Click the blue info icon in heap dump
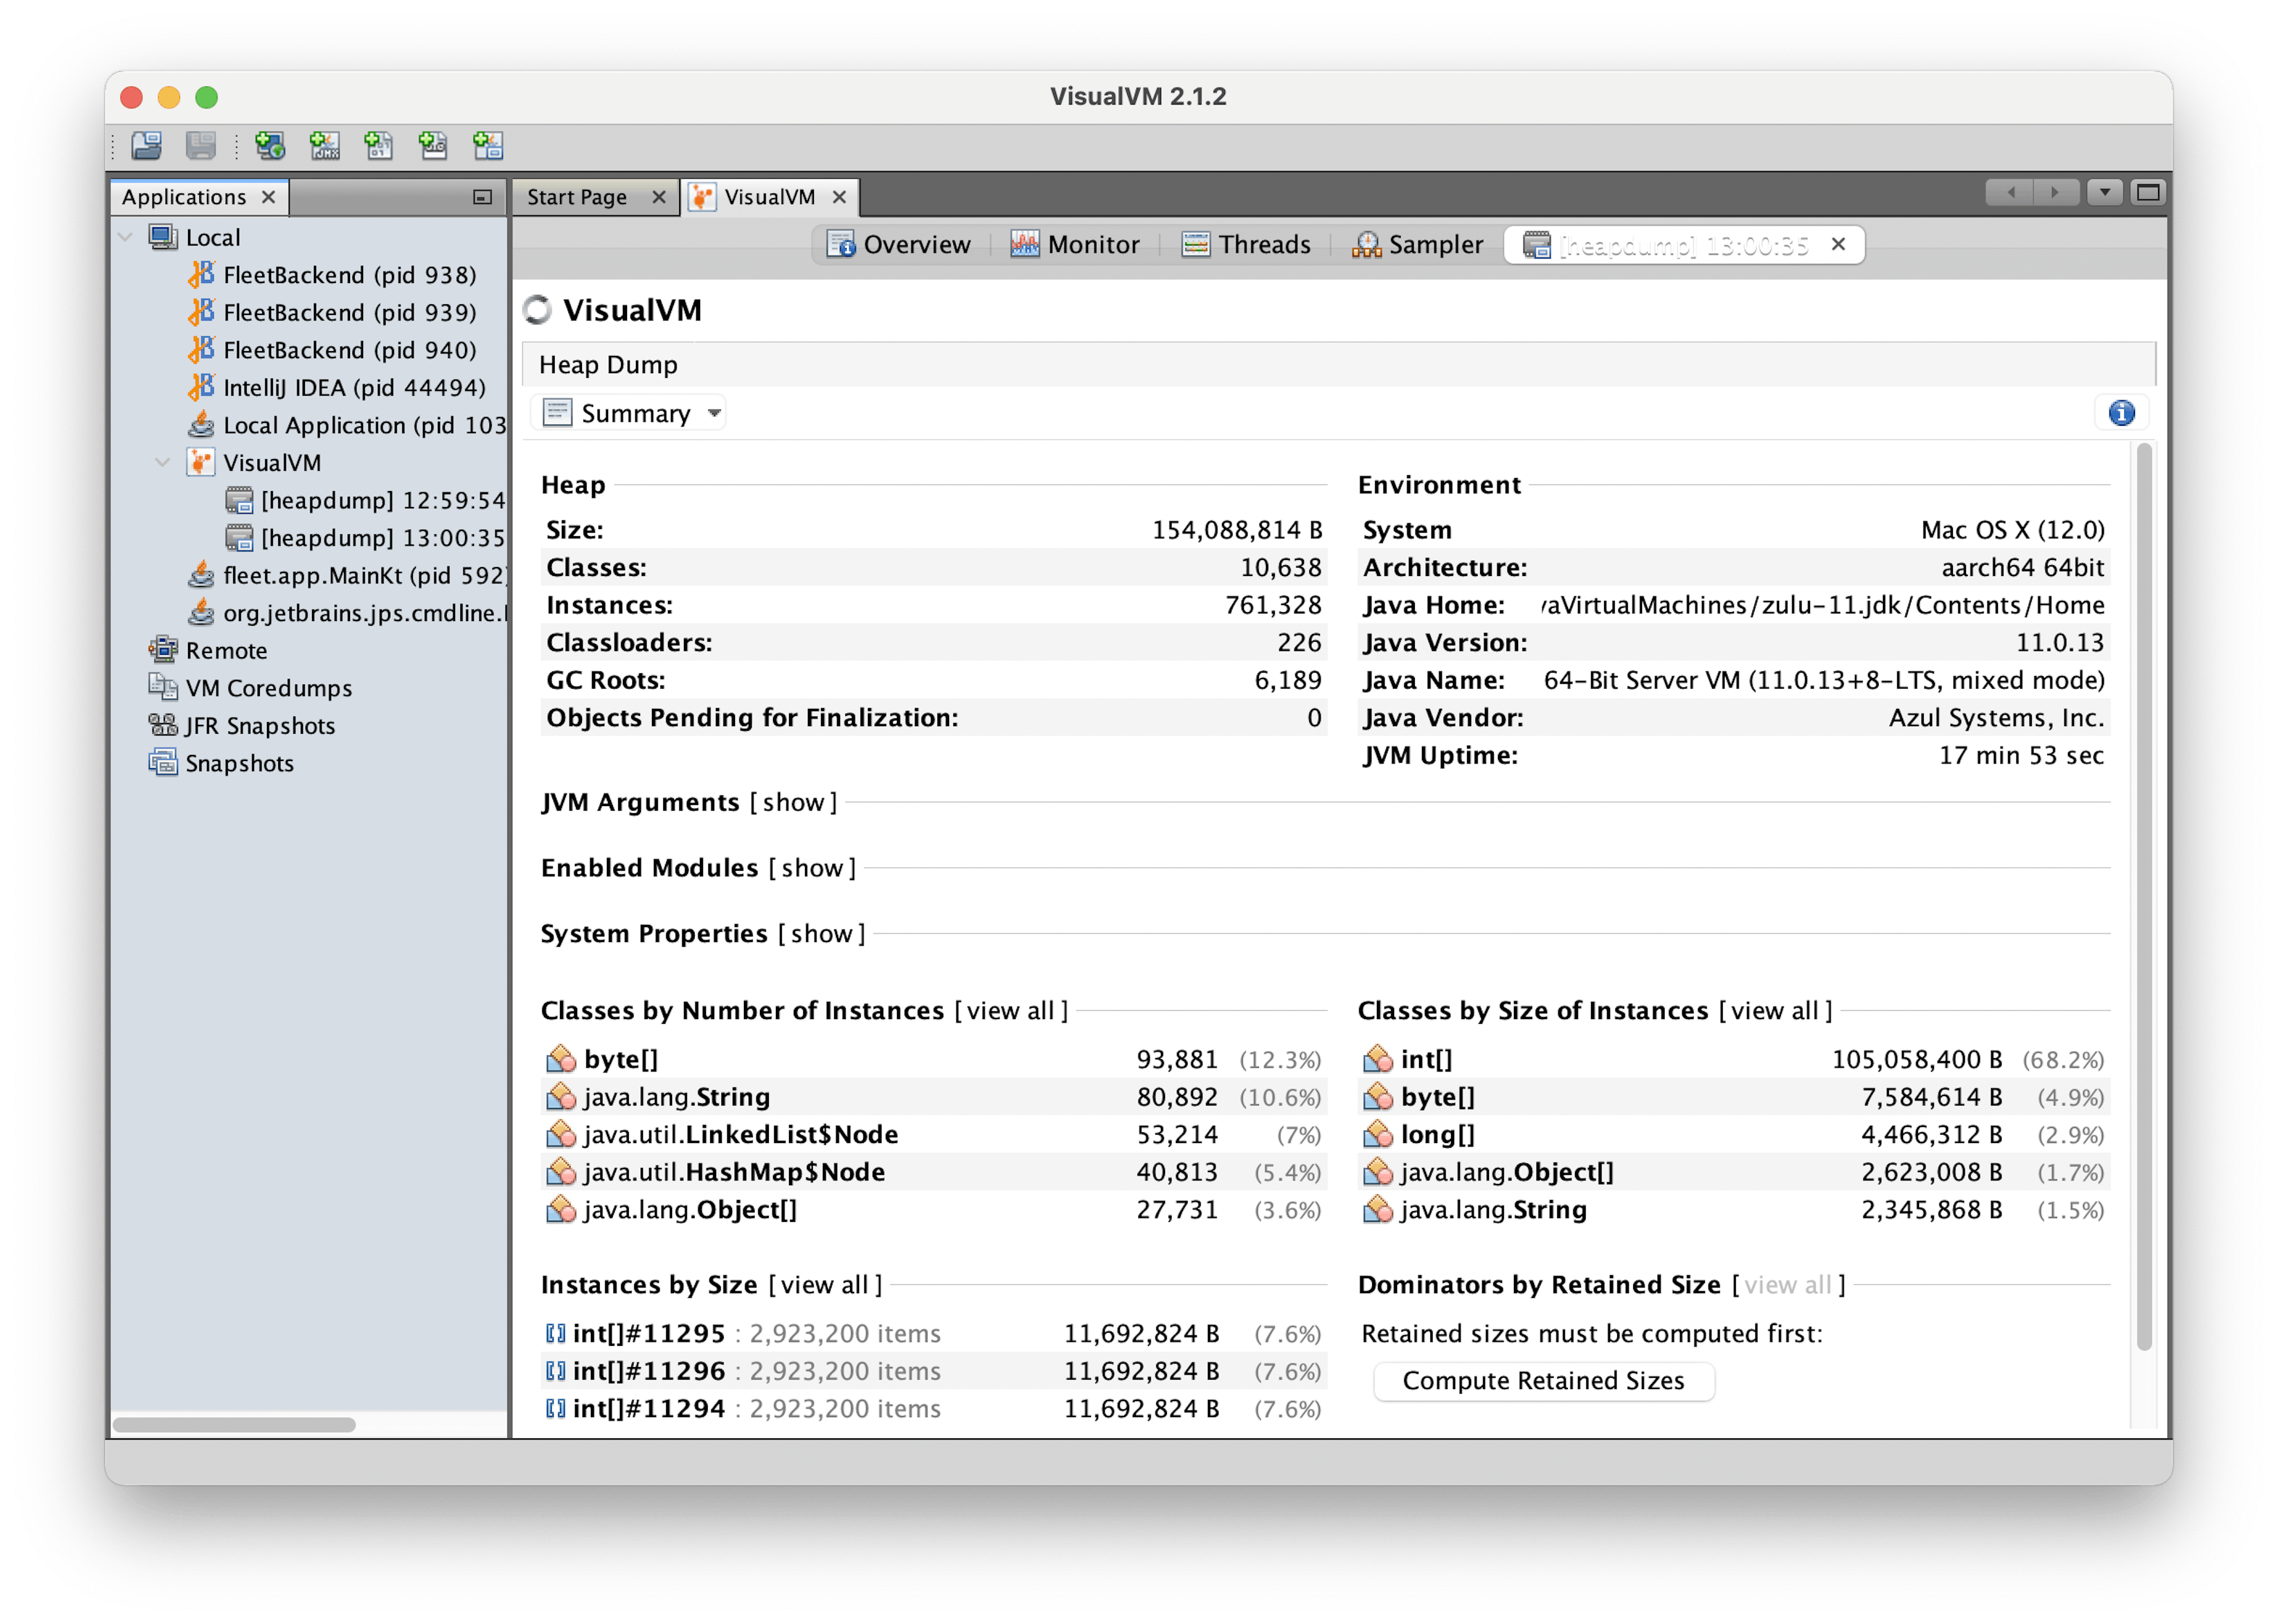This screenshot has height=1624, width=2278. 2121,413
